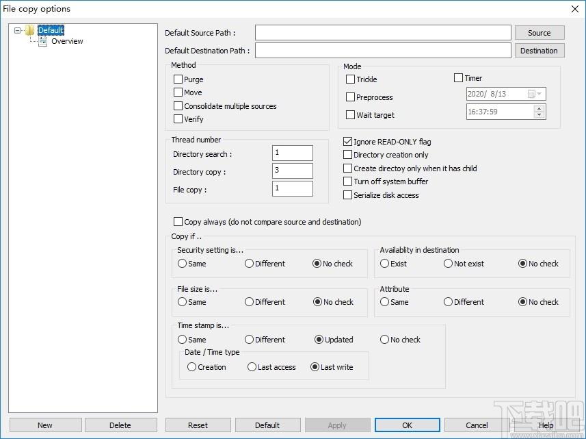Select No check for Availability in destination
The height and width of the screenshot is (439, 586).
[x=522, y=264]
